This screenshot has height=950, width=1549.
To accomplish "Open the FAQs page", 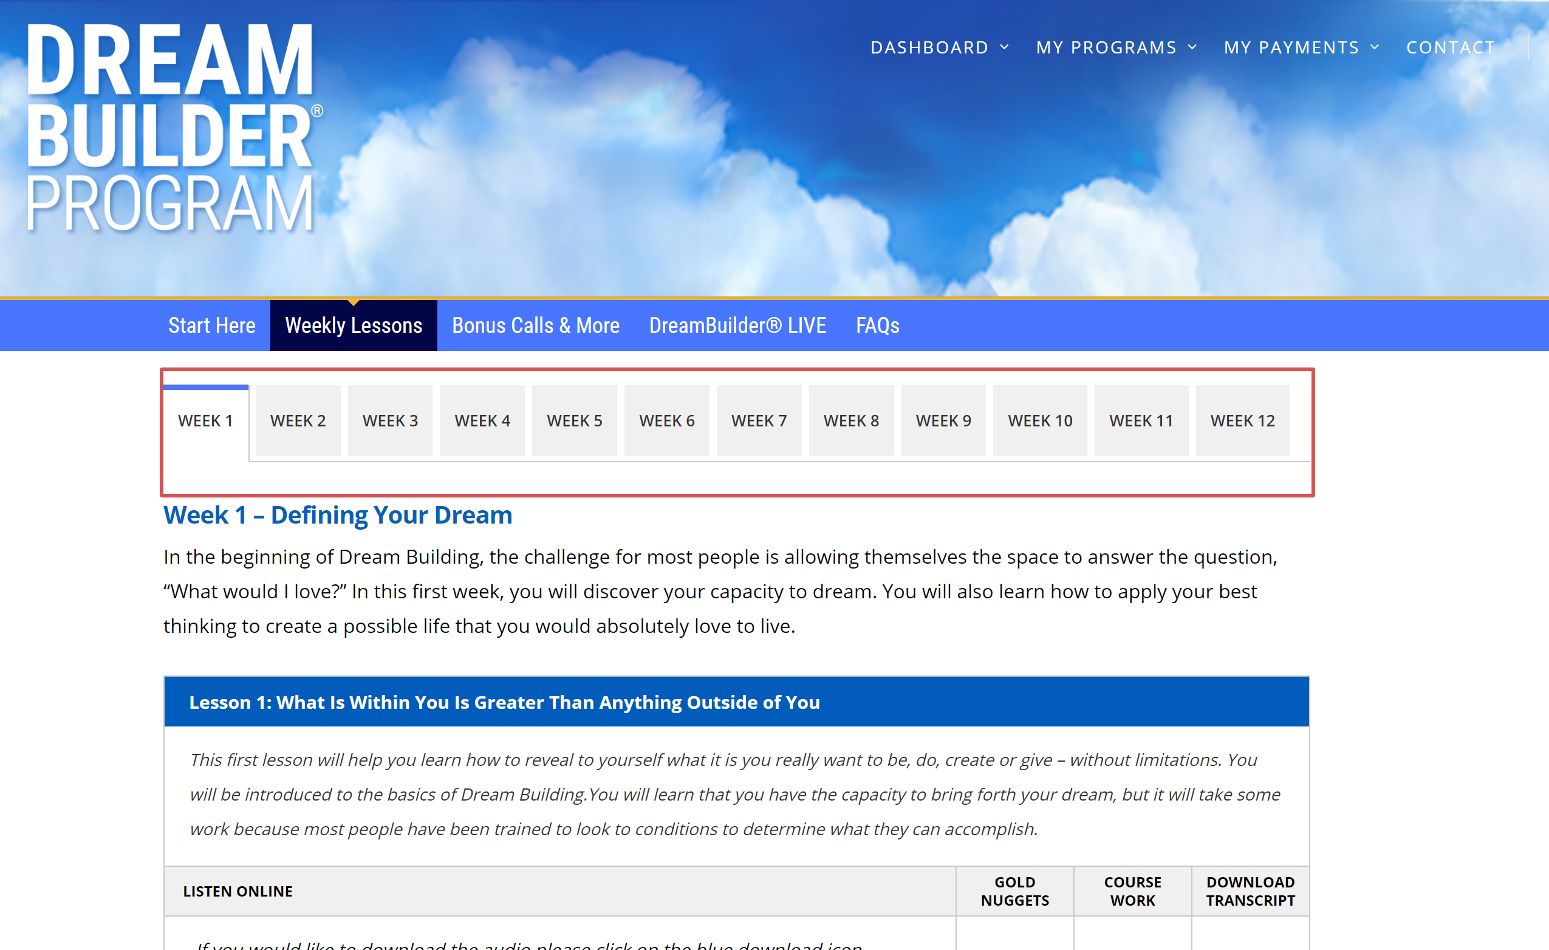I will pyautogui.click(x=878, y=325).
